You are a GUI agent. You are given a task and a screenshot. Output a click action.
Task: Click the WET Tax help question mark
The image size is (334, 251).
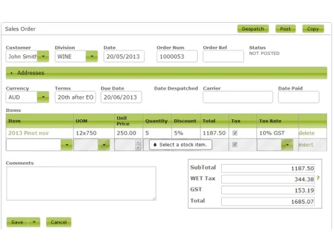click(318, 178)
